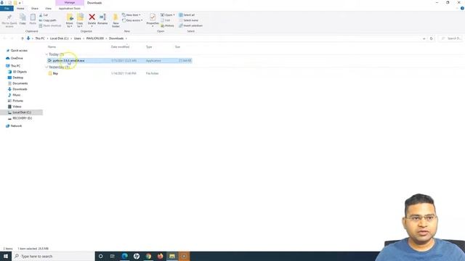Collapse the Today group
The height and width of the screenshot is (261, 465).
(x=46, y=54)
